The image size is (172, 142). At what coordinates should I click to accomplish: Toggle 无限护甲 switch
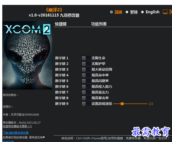(x=86, y=64)
